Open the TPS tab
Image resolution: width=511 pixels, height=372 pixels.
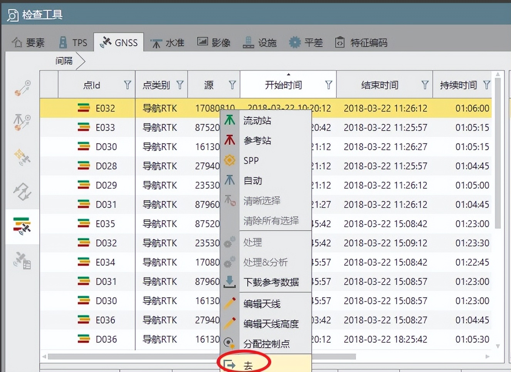click(x=72, y=42)
